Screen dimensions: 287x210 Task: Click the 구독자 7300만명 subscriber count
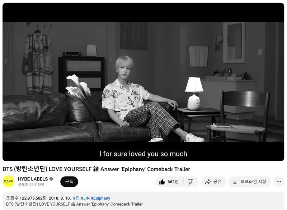point(31,185)
